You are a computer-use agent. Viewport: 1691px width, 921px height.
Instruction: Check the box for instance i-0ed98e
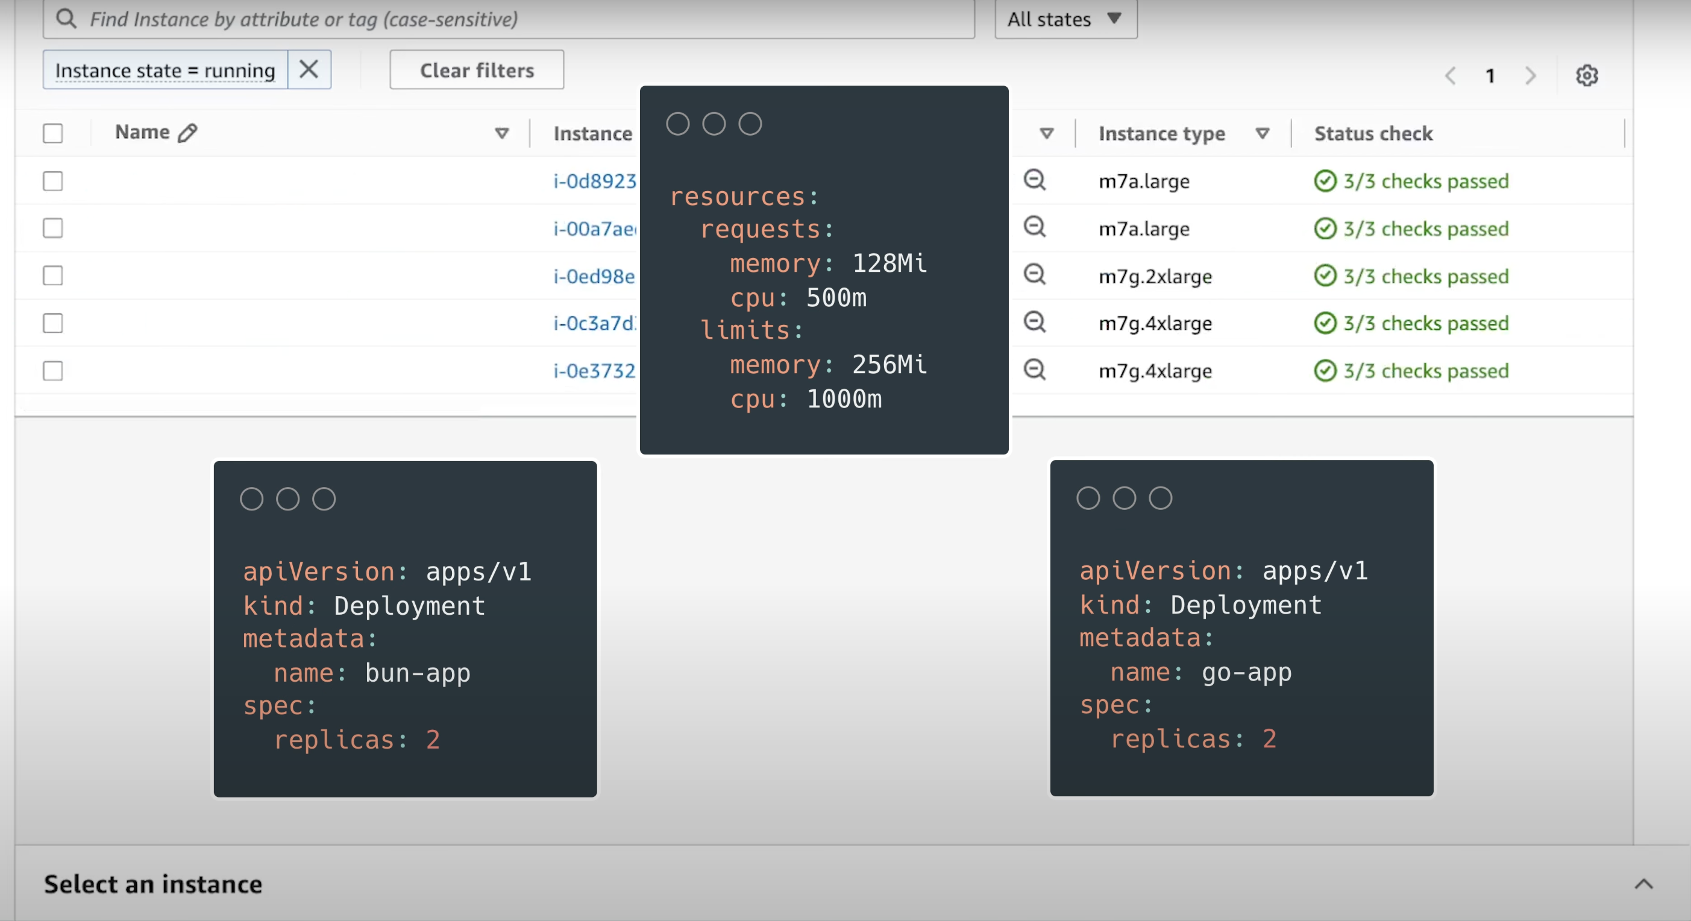(52, 275)
